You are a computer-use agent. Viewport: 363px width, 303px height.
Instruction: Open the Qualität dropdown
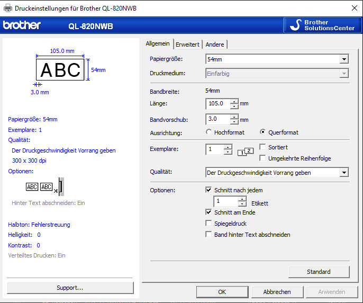[277, 173]
